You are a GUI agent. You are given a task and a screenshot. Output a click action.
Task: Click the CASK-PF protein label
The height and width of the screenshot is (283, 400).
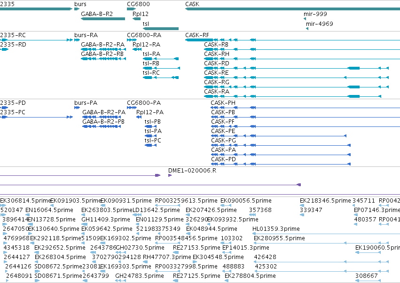click(223, 122)
